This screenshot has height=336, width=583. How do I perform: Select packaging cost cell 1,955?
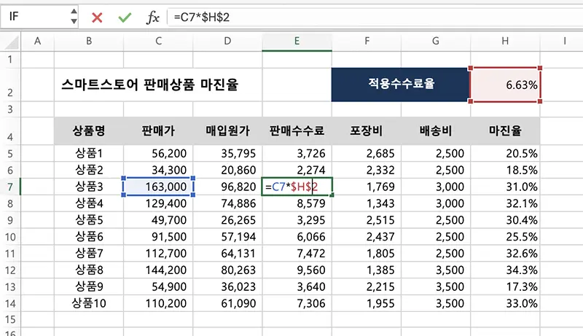coord(367,303)
